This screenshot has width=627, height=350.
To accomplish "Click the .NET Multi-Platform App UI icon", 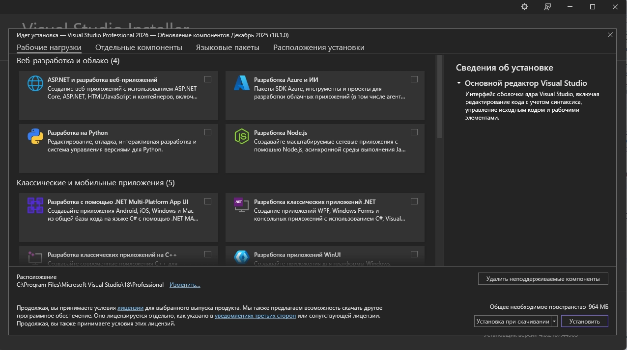I will [35, 205].
